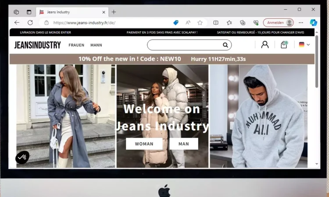Open the tab actions menu icon
This screenshot has width=329, height=197.
point(29,12)
